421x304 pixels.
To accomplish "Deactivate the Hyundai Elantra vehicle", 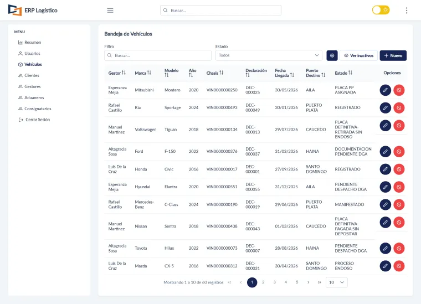I will click(x=399, y=187).
